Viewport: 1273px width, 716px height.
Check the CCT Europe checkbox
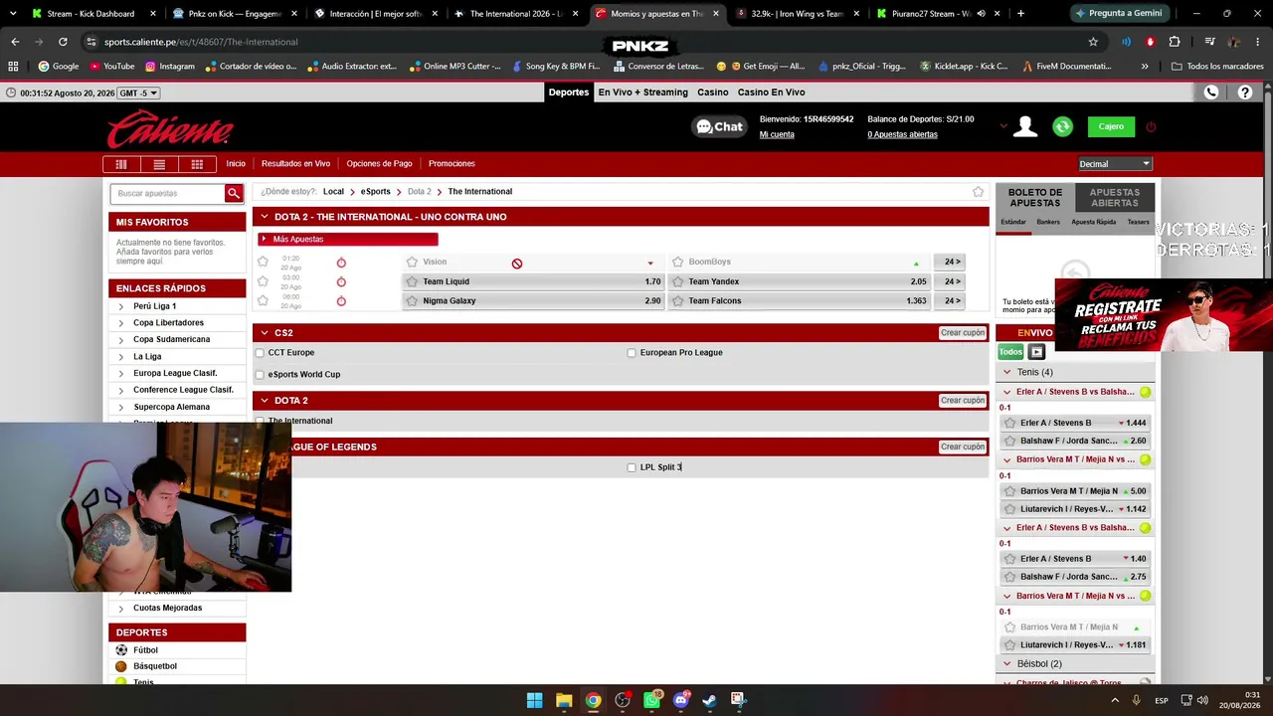point(260,353)
